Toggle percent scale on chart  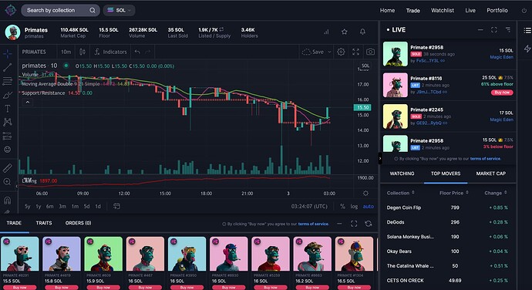[x=342, y=206]
